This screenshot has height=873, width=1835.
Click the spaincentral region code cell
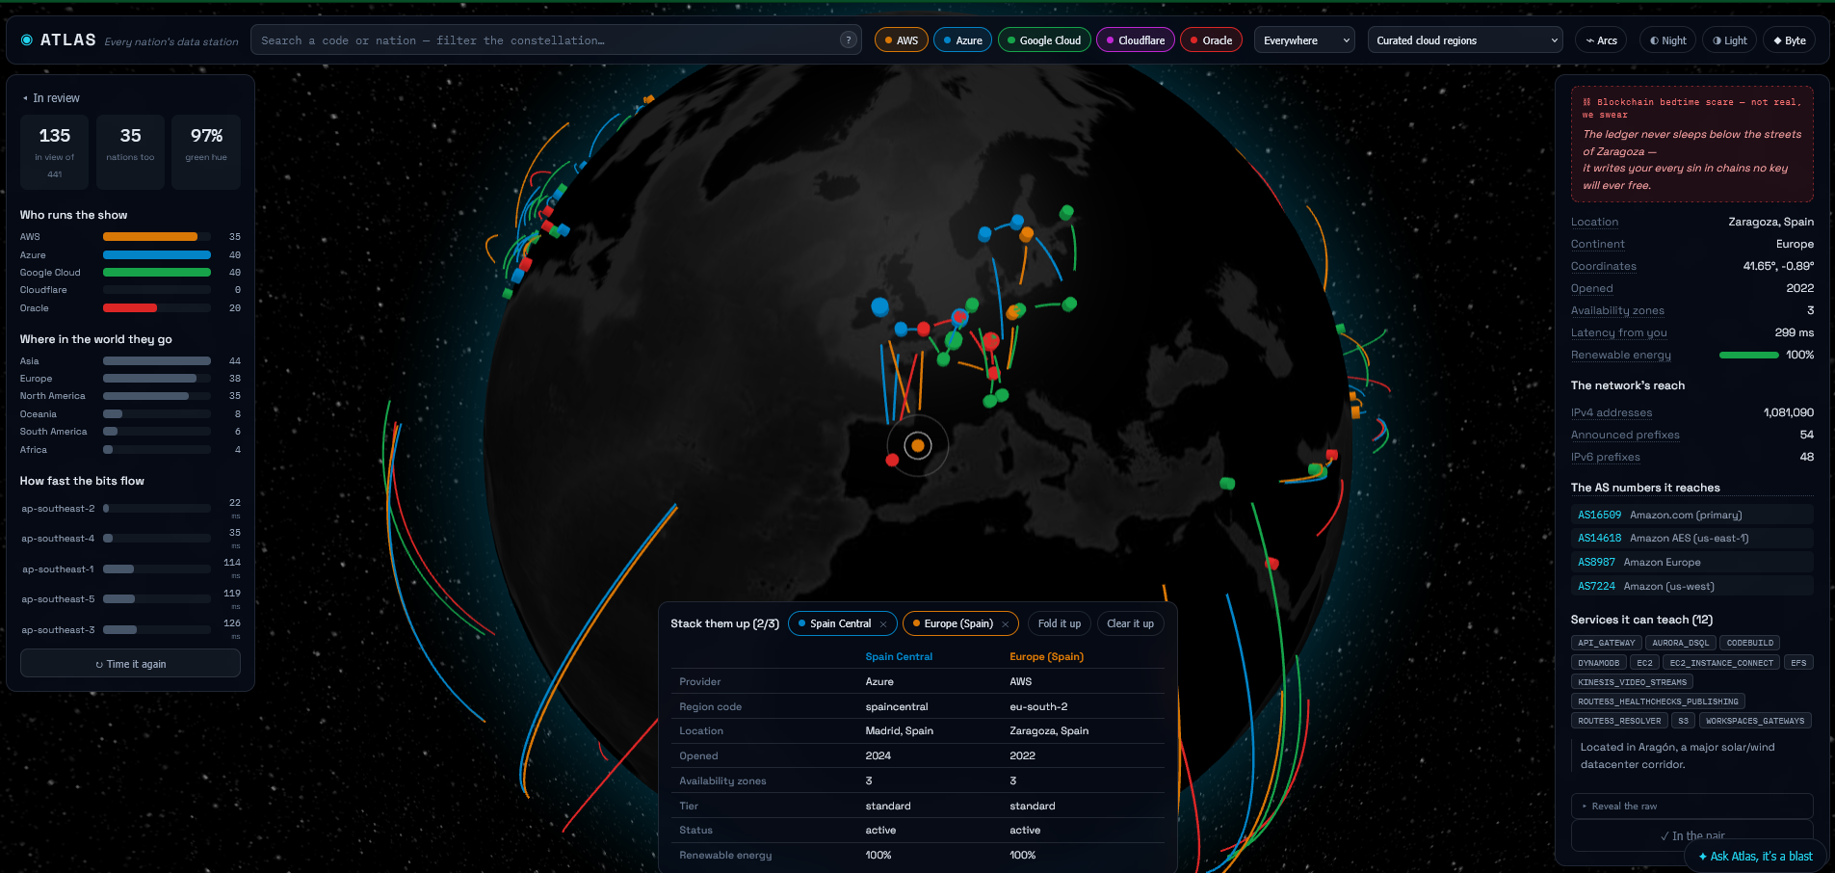click(897, 706)
